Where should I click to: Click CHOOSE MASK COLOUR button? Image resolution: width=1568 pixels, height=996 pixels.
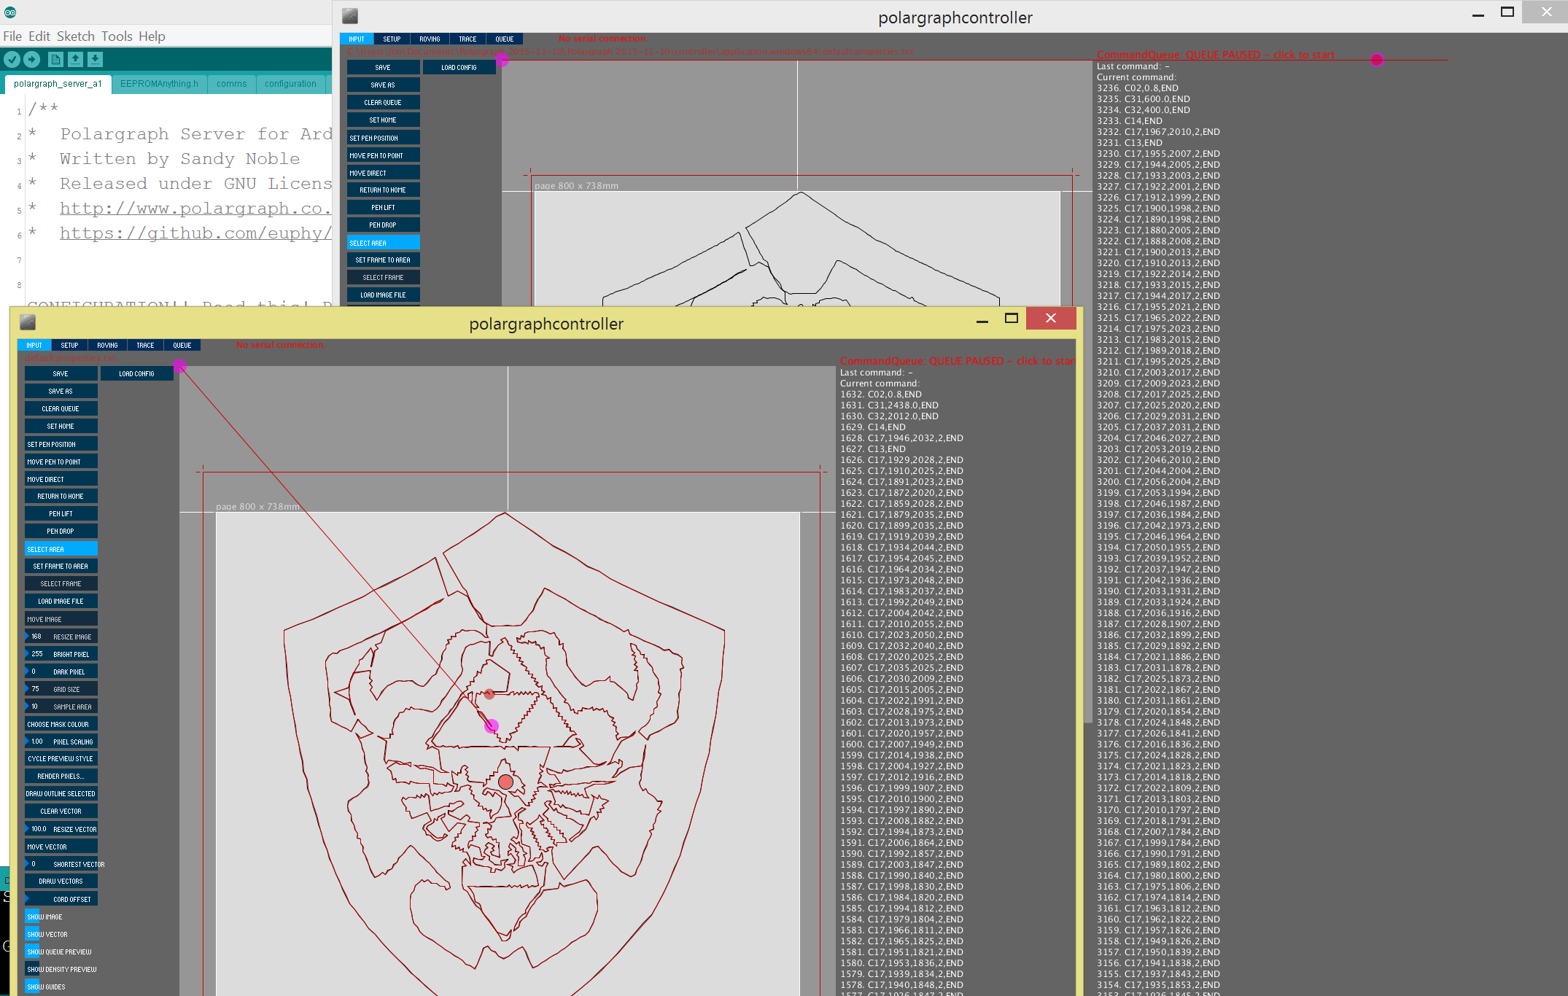(61, 724)
